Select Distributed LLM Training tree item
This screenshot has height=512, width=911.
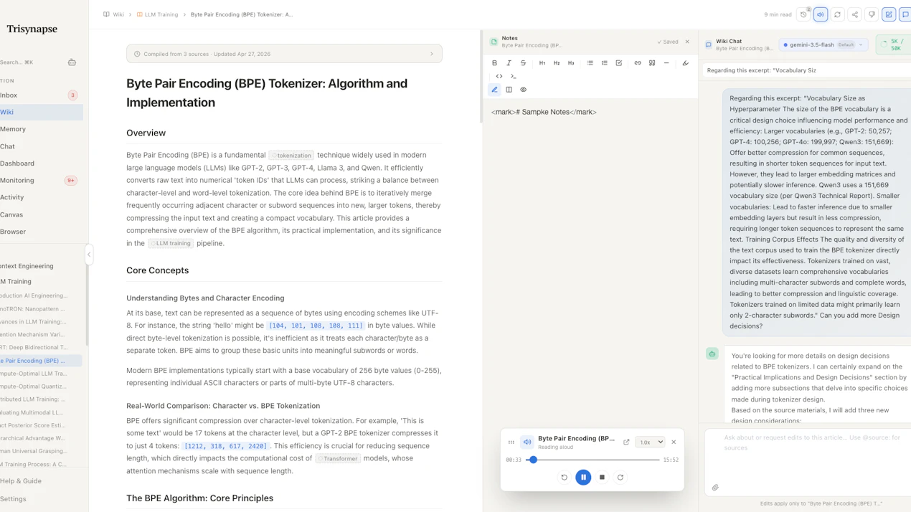tap(41, 399)
